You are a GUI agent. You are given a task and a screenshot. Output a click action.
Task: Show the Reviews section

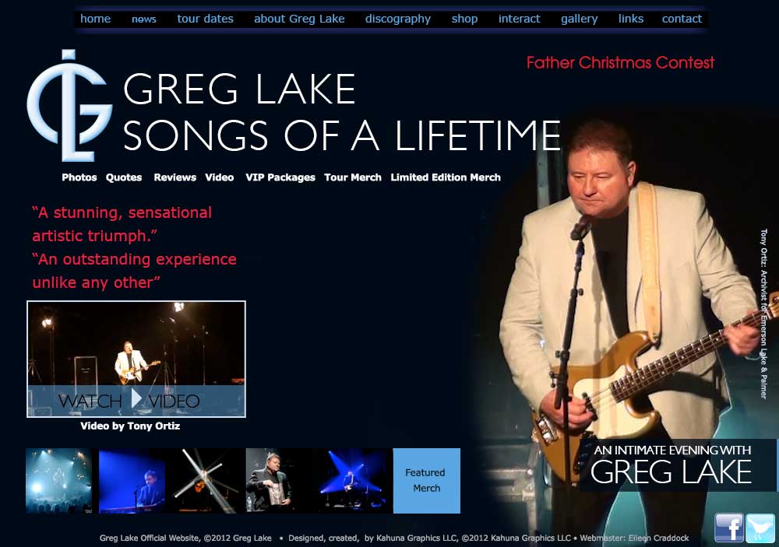174,177
